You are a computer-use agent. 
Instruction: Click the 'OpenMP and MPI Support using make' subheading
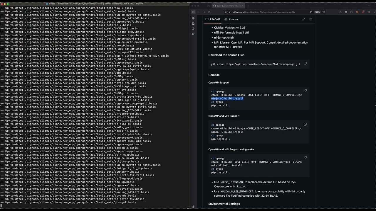[231, 149]
